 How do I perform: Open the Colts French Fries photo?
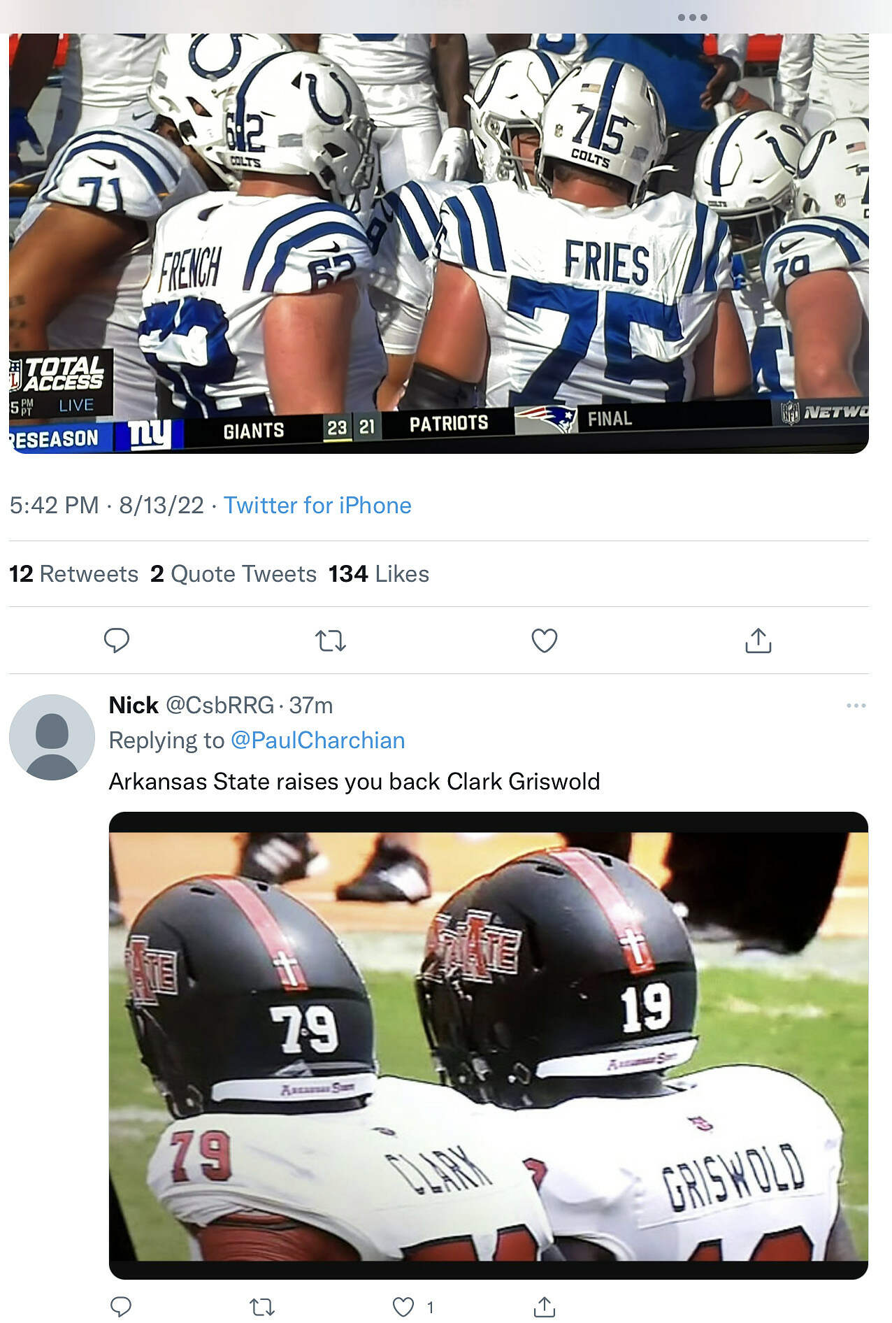pyautogui.click(x=439, y=238)
